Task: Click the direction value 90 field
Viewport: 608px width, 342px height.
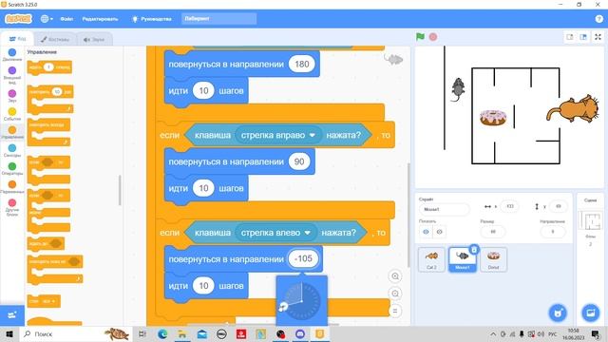Action: pyautogui.click(x=299, y=161)
